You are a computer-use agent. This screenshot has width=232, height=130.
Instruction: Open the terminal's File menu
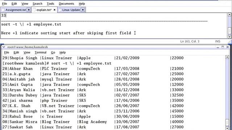click(7, 52)
